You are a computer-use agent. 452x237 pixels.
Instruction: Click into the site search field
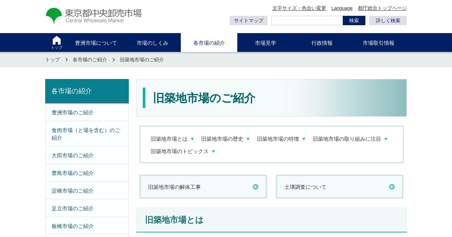307,20
